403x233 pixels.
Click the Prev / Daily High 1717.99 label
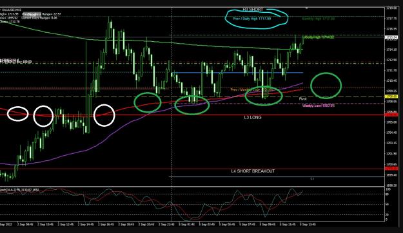(252, 19)
